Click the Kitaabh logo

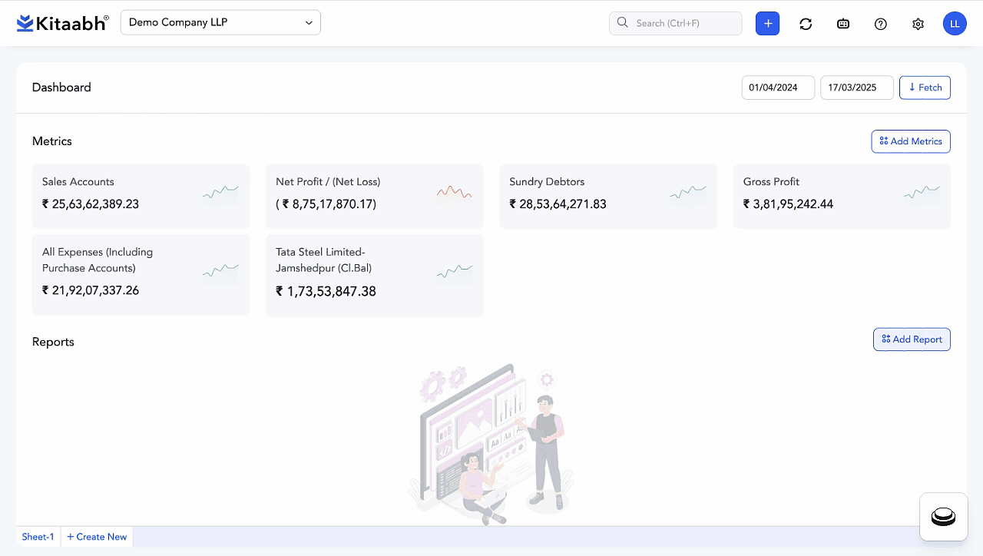tap(62, 23)
